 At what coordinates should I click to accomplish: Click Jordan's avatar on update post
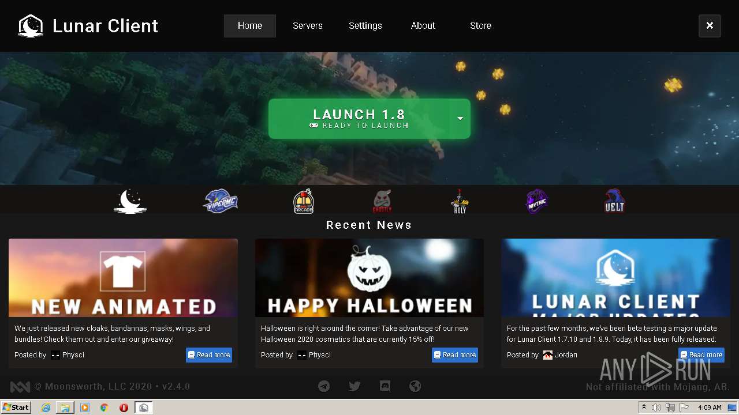pos(548,355)
